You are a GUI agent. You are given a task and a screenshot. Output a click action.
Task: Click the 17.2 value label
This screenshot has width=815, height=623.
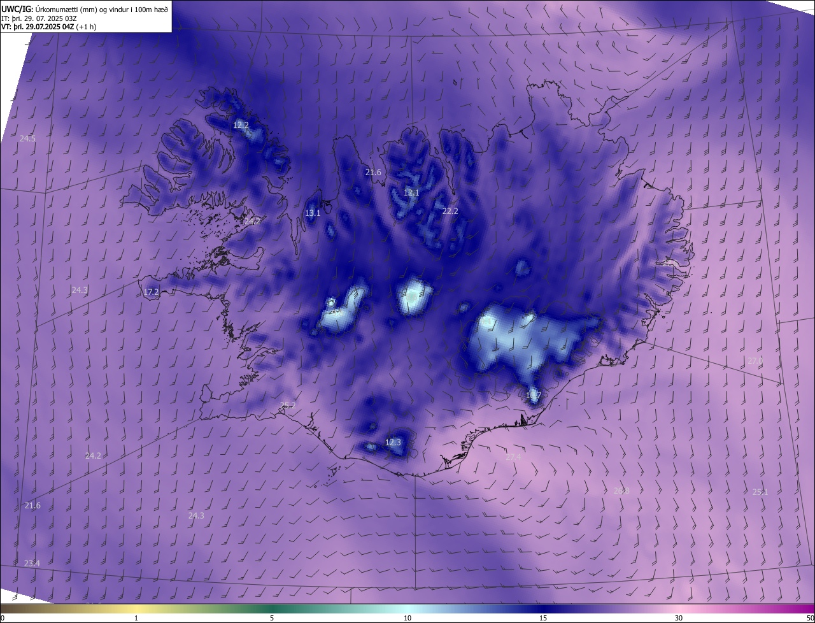pos(151,292)
